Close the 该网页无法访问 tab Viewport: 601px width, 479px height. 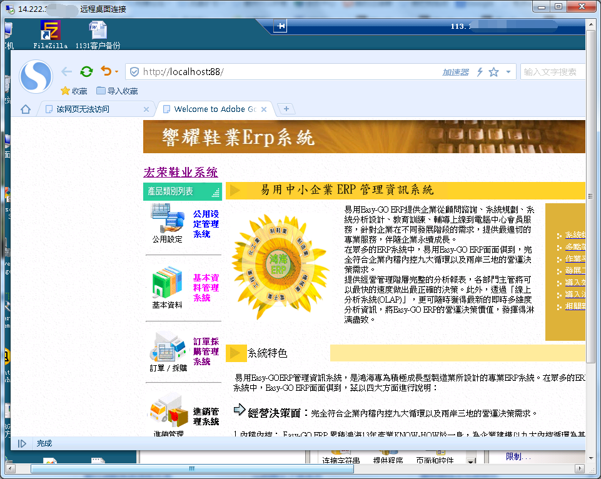pos(146,109)
